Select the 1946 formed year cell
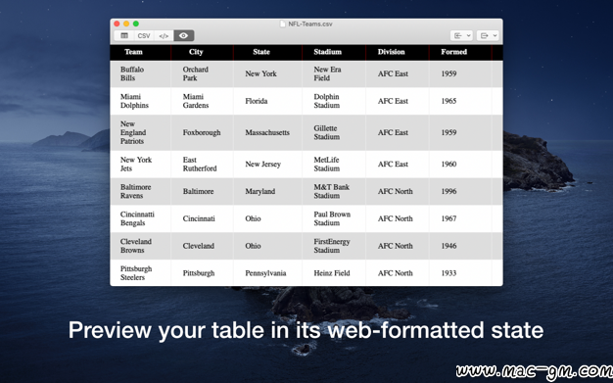This screenshot has width=613, height=383. [460, 246]
